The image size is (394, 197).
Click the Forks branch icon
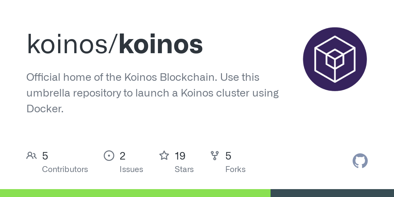coord(215,156)
